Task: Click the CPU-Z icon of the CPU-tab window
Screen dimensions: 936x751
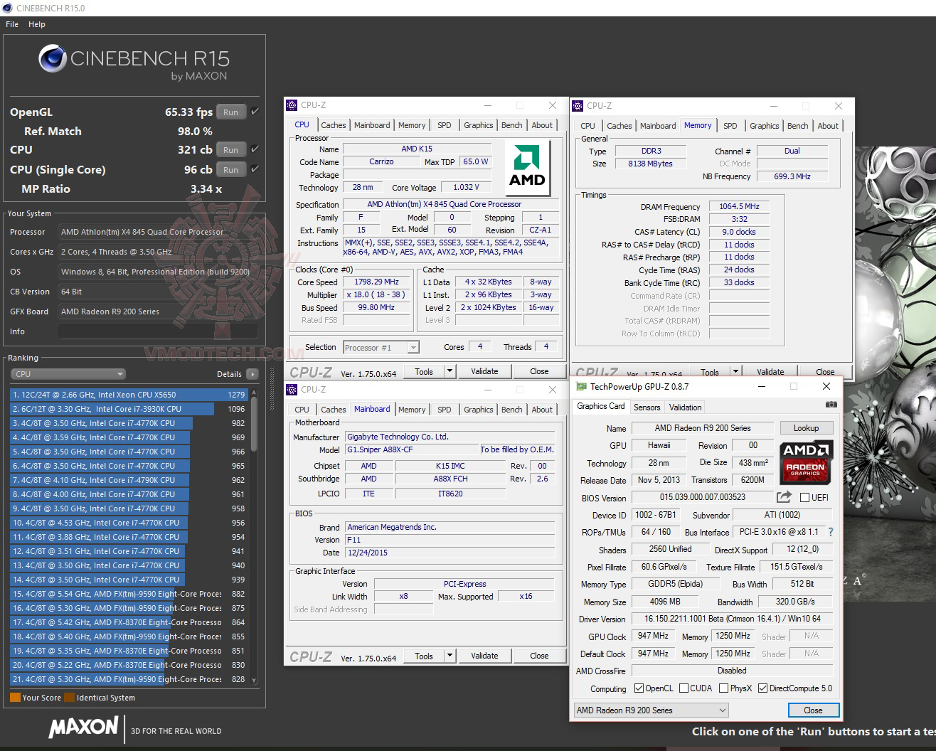Action: click(x=292, y=105)
